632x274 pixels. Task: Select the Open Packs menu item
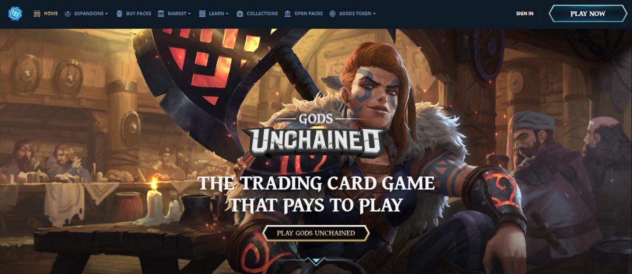(x=309, y=14)
